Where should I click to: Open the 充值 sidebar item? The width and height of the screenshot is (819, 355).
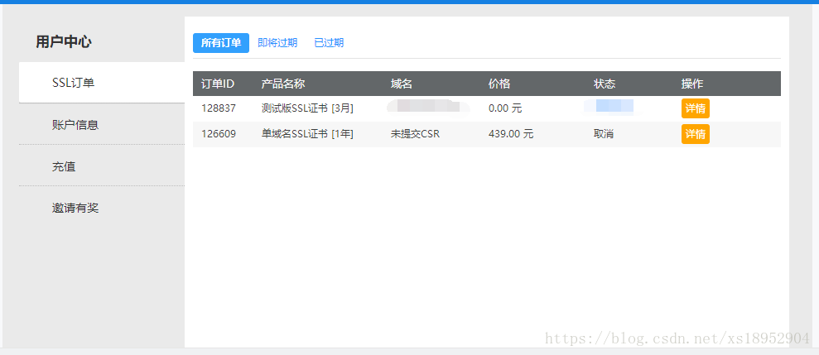click(102, 166)
